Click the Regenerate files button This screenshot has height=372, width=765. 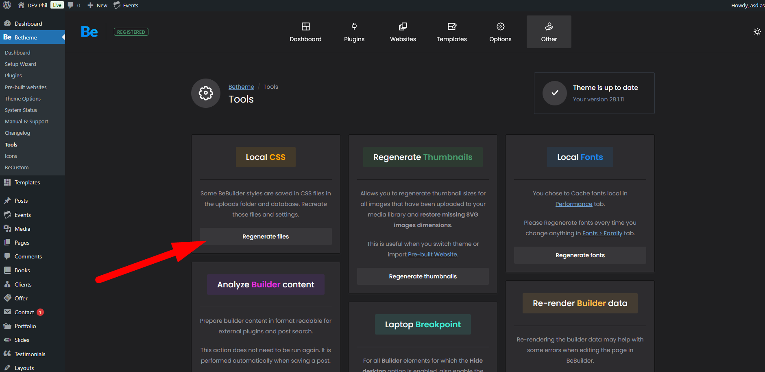tap(266, 236)
